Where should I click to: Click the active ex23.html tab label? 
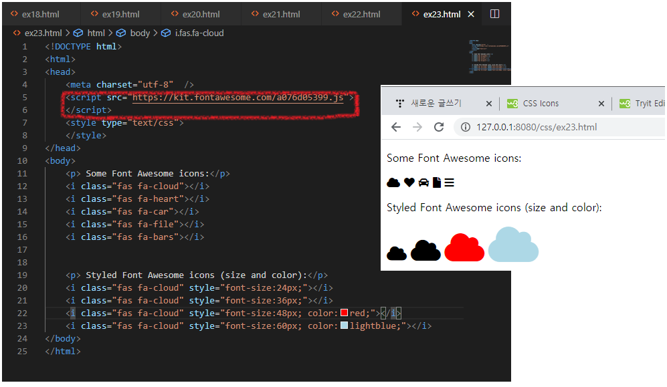click(x=442, y=14)
